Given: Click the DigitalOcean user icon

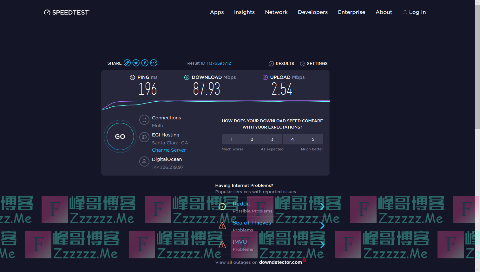Looking at the screenshot, I should [144, 161].
